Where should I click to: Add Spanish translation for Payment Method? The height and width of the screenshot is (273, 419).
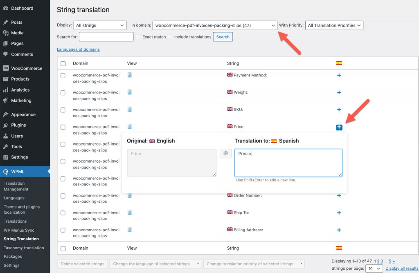click(x=339, y=75)
